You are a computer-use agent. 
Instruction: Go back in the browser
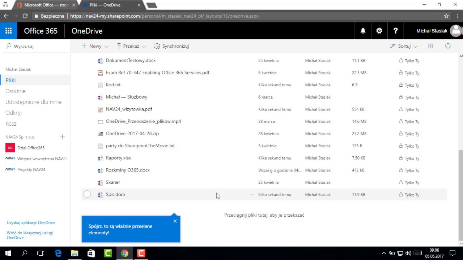tap(6, 16)
